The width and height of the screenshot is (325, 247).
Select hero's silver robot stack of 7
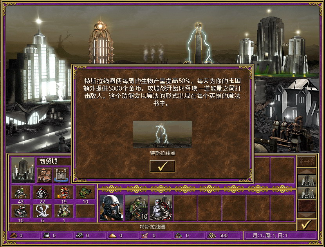coord(161,207)
